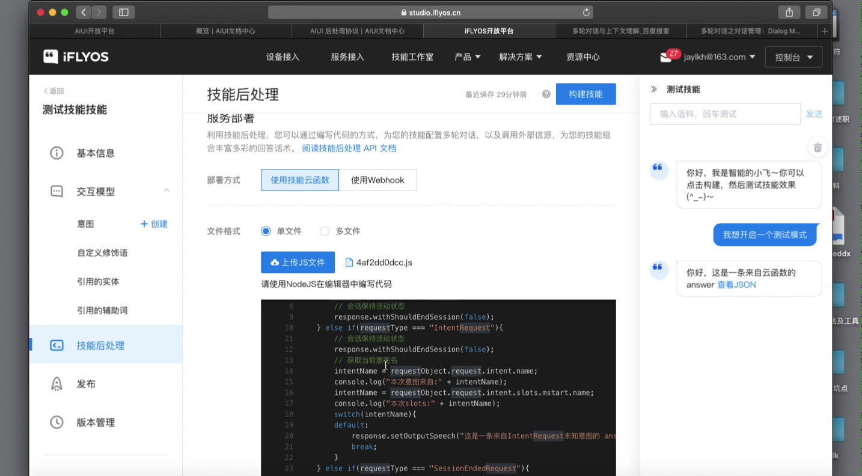Open a new Safari tab

tap(825, 31)
